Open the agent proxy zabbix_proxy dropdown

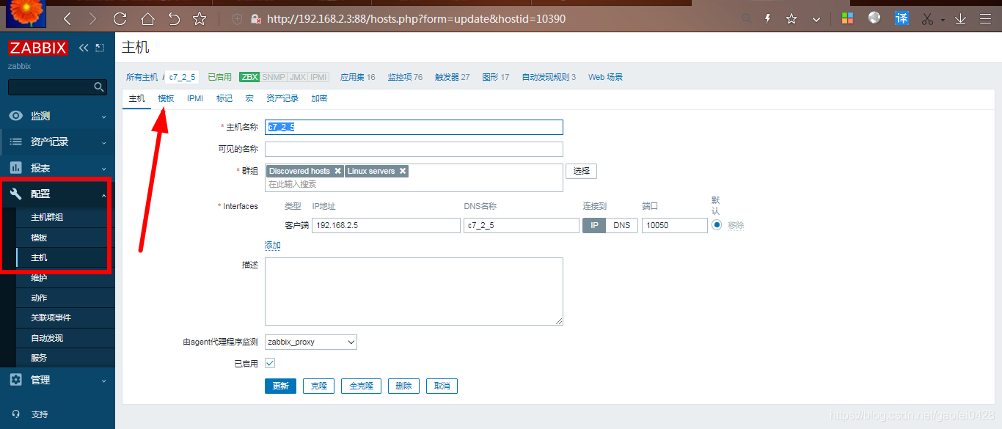point(311,342)
